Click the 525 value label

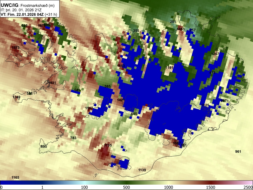[x=29, y=94]
